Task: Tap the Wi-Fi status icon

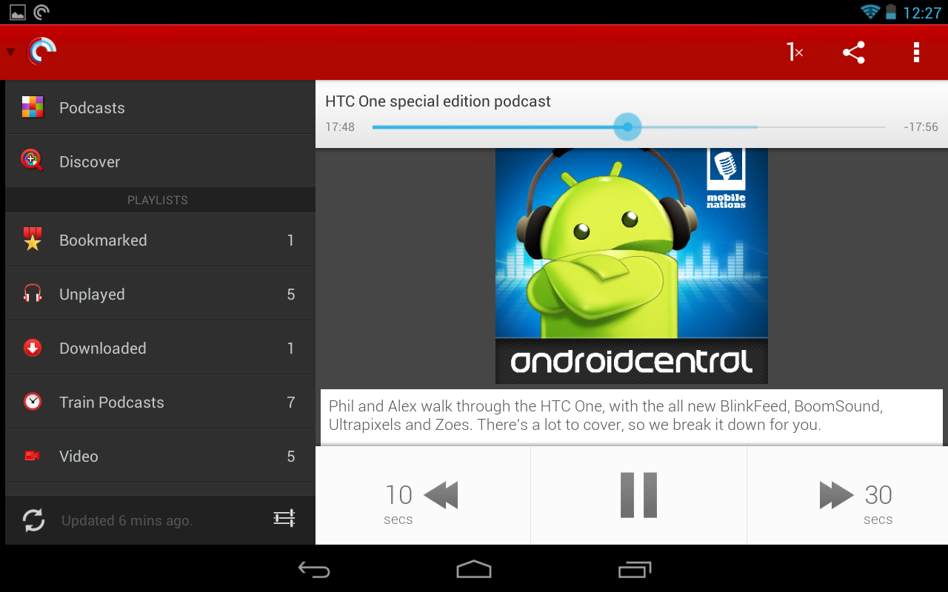Action: (x=869, y=12)
